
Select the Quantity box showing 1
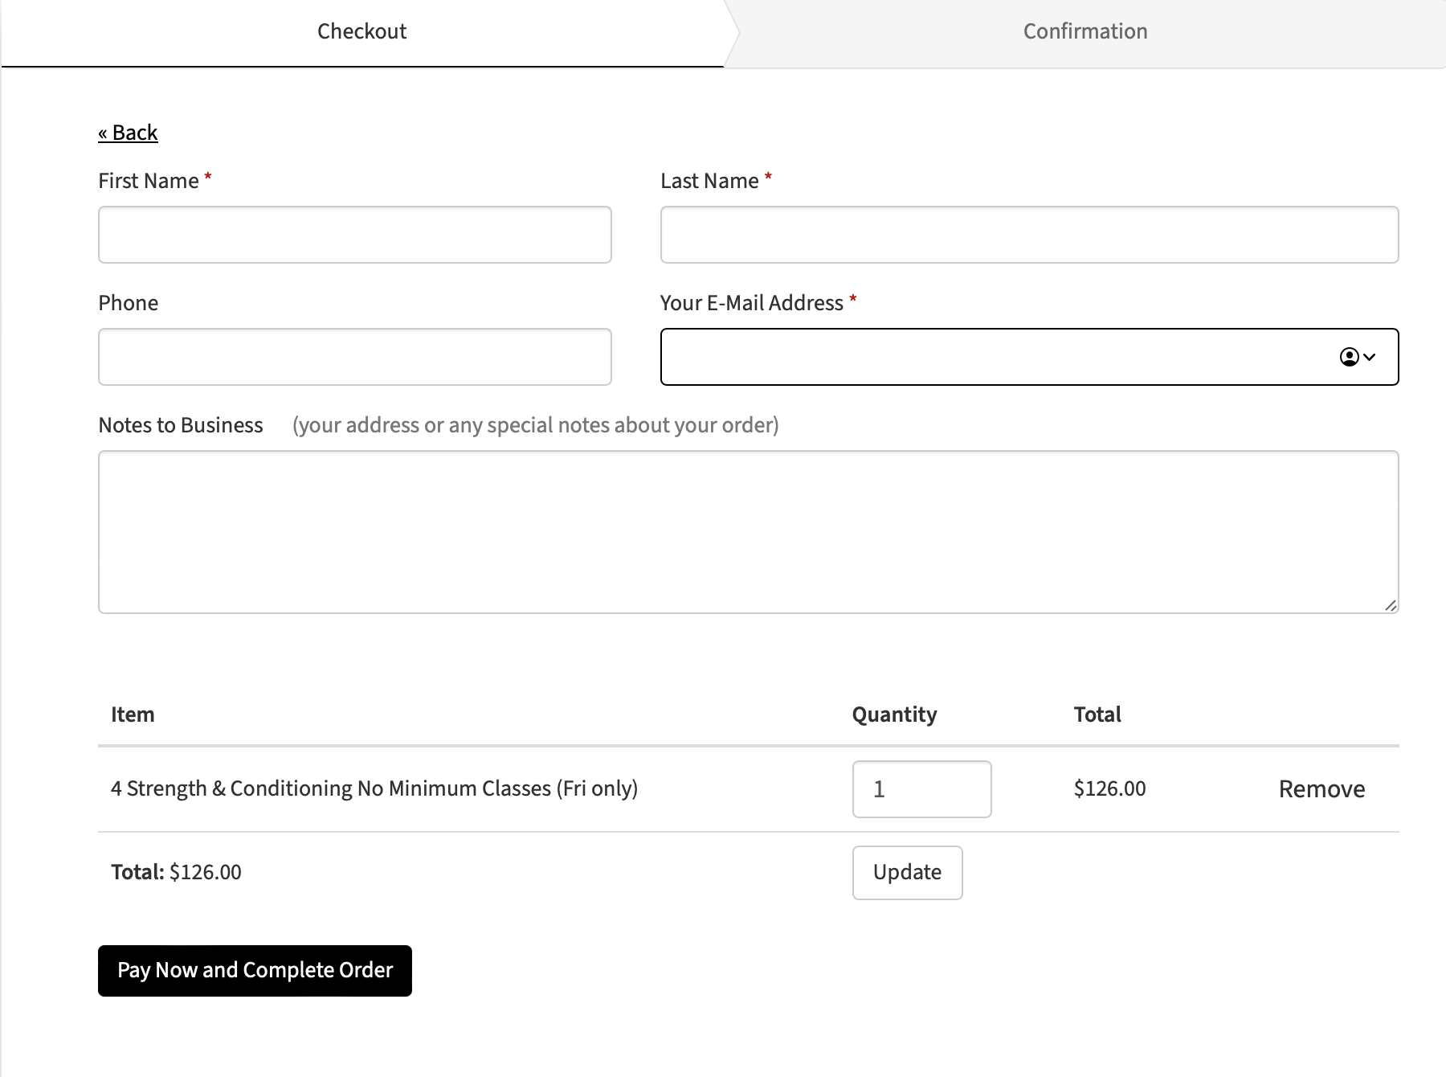[x=921, y=789]
